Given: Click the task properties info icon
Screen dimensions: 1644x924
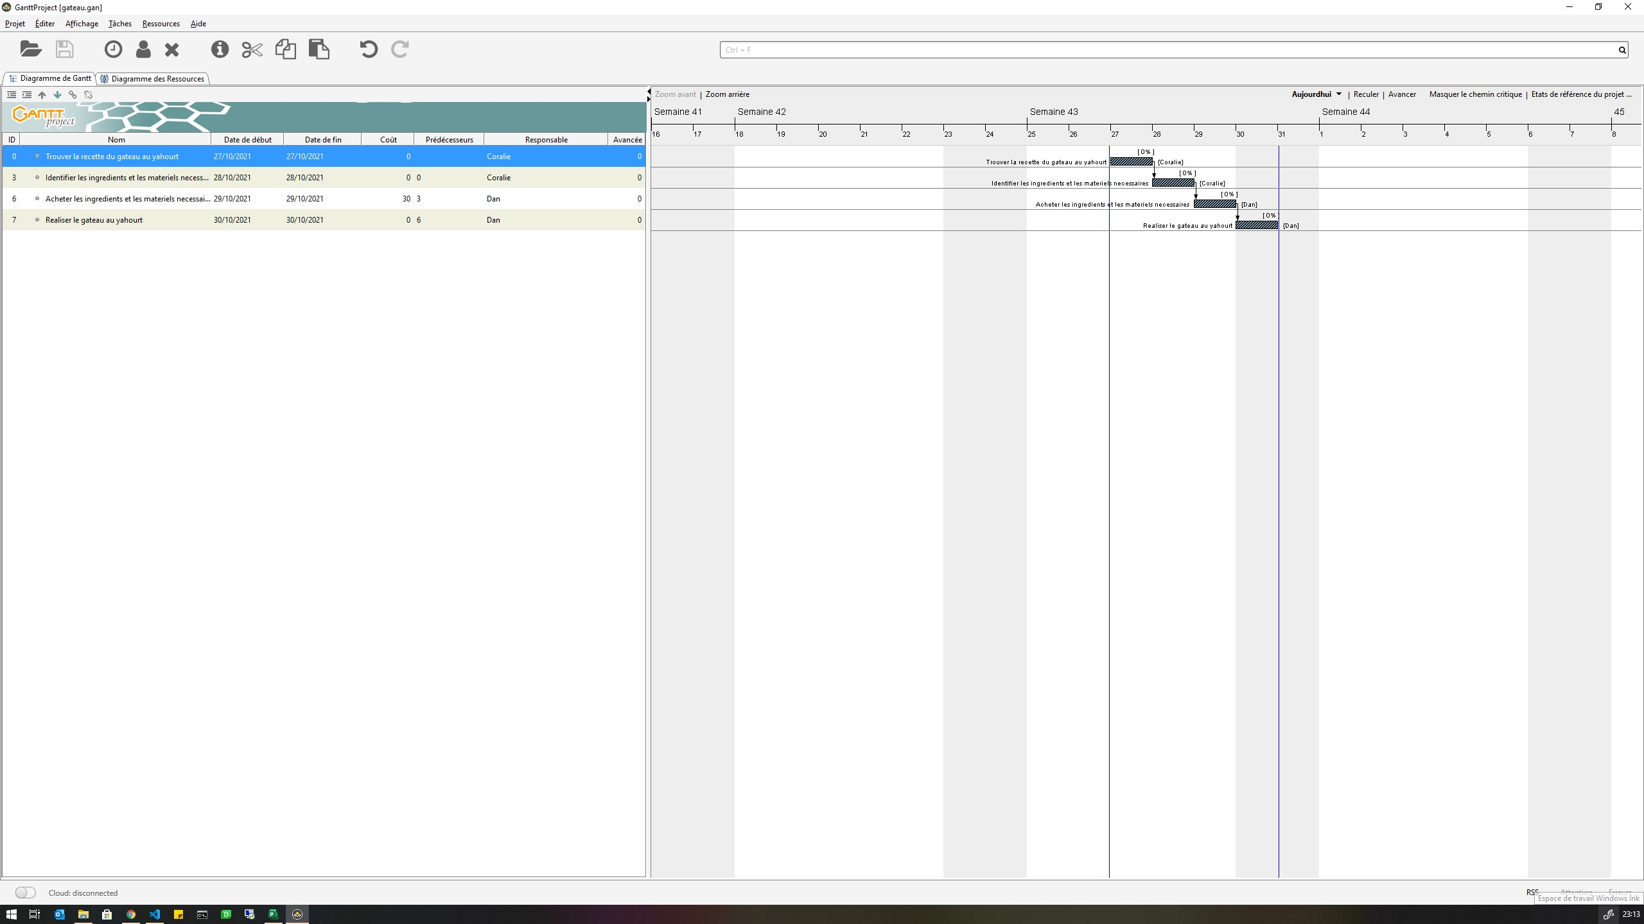Looking at the screenshot, I should pos(220,49).
